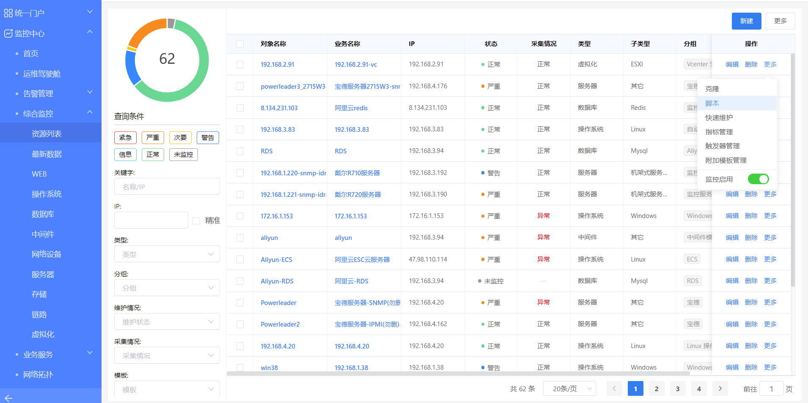Open the 戴尔R710服务器 business link

tap(357, 173)
